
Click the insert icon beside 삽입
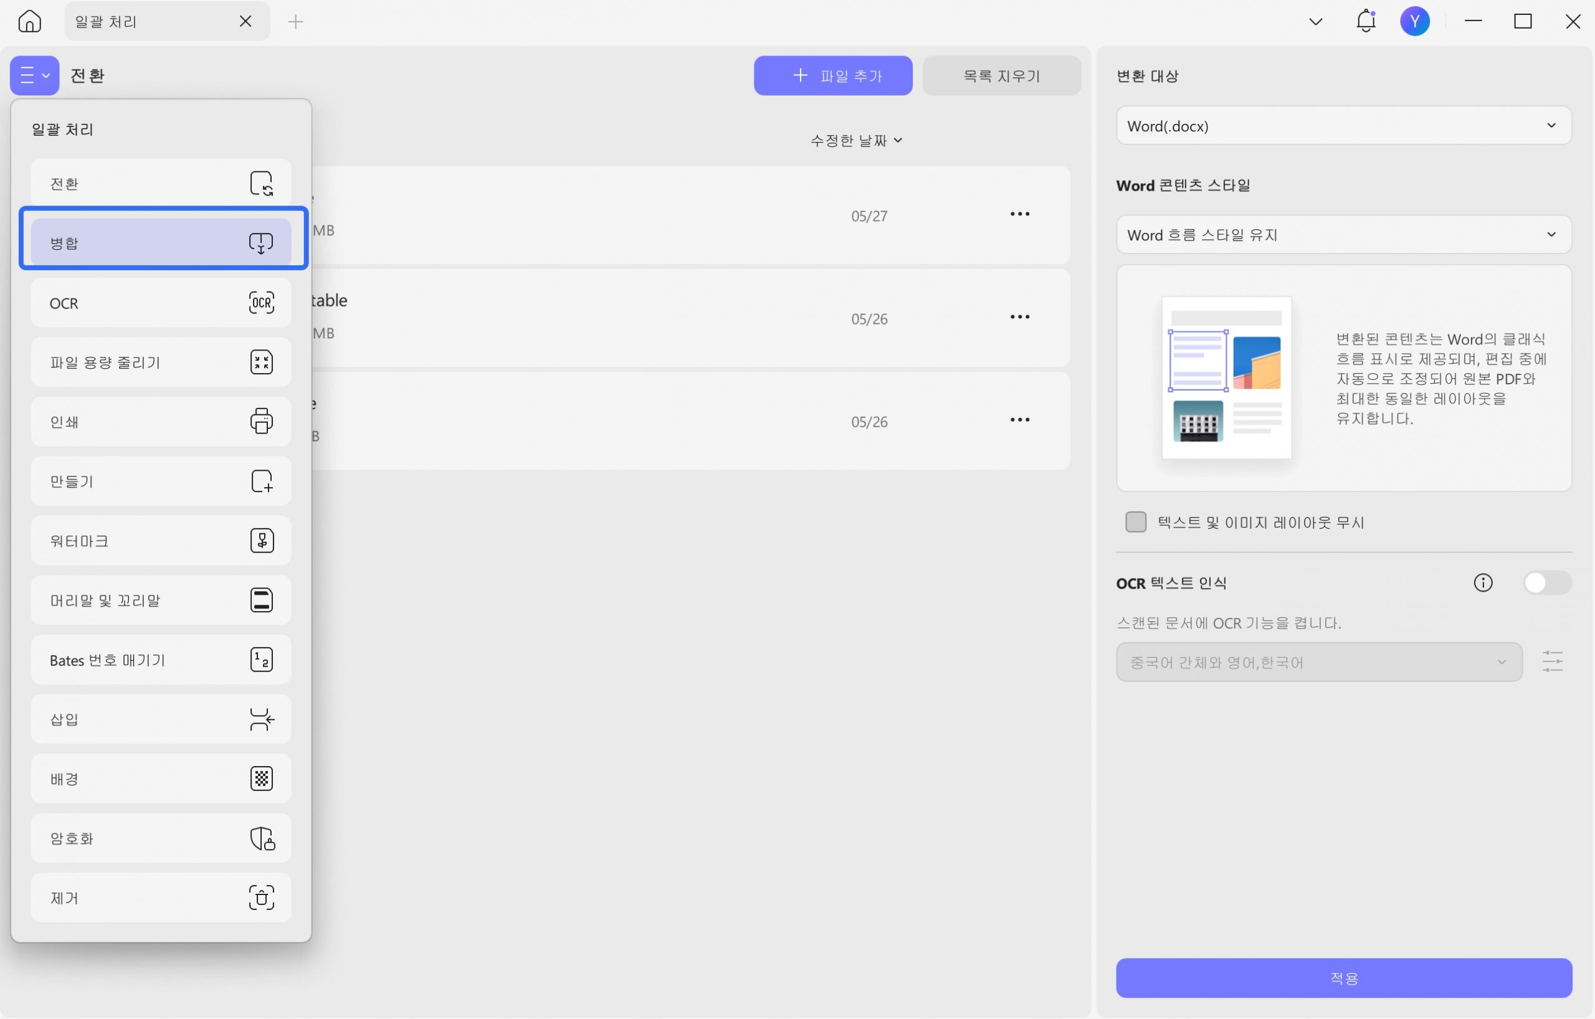pyautogui.click(x=262, y=719)
